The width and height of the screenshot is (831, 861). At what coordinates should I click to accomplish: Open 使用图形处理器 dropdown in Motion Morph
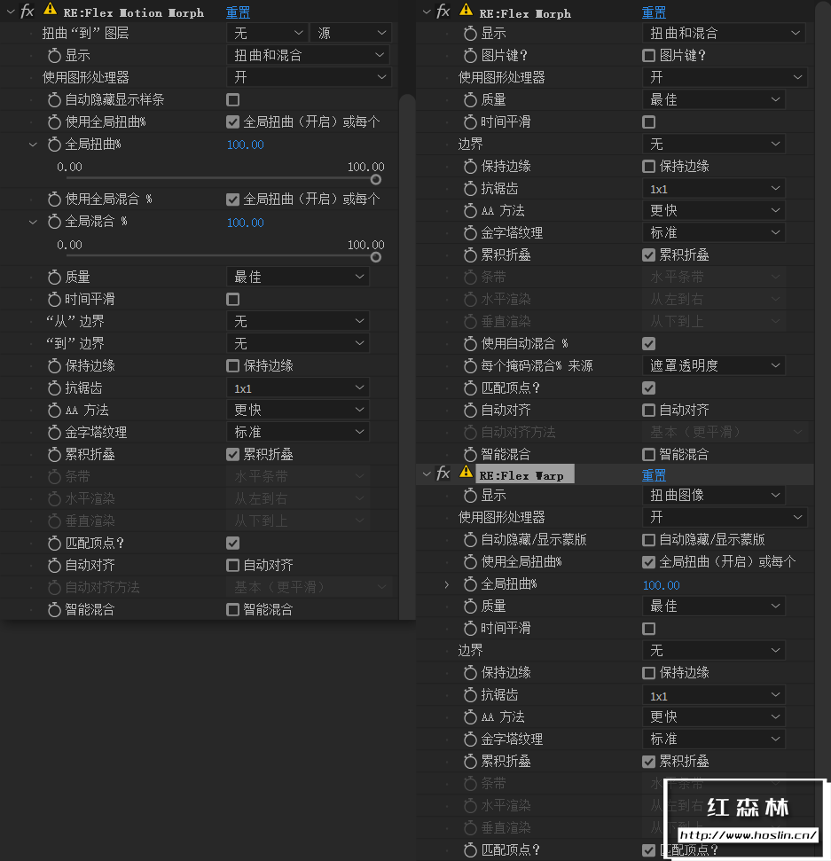[309, 77]
